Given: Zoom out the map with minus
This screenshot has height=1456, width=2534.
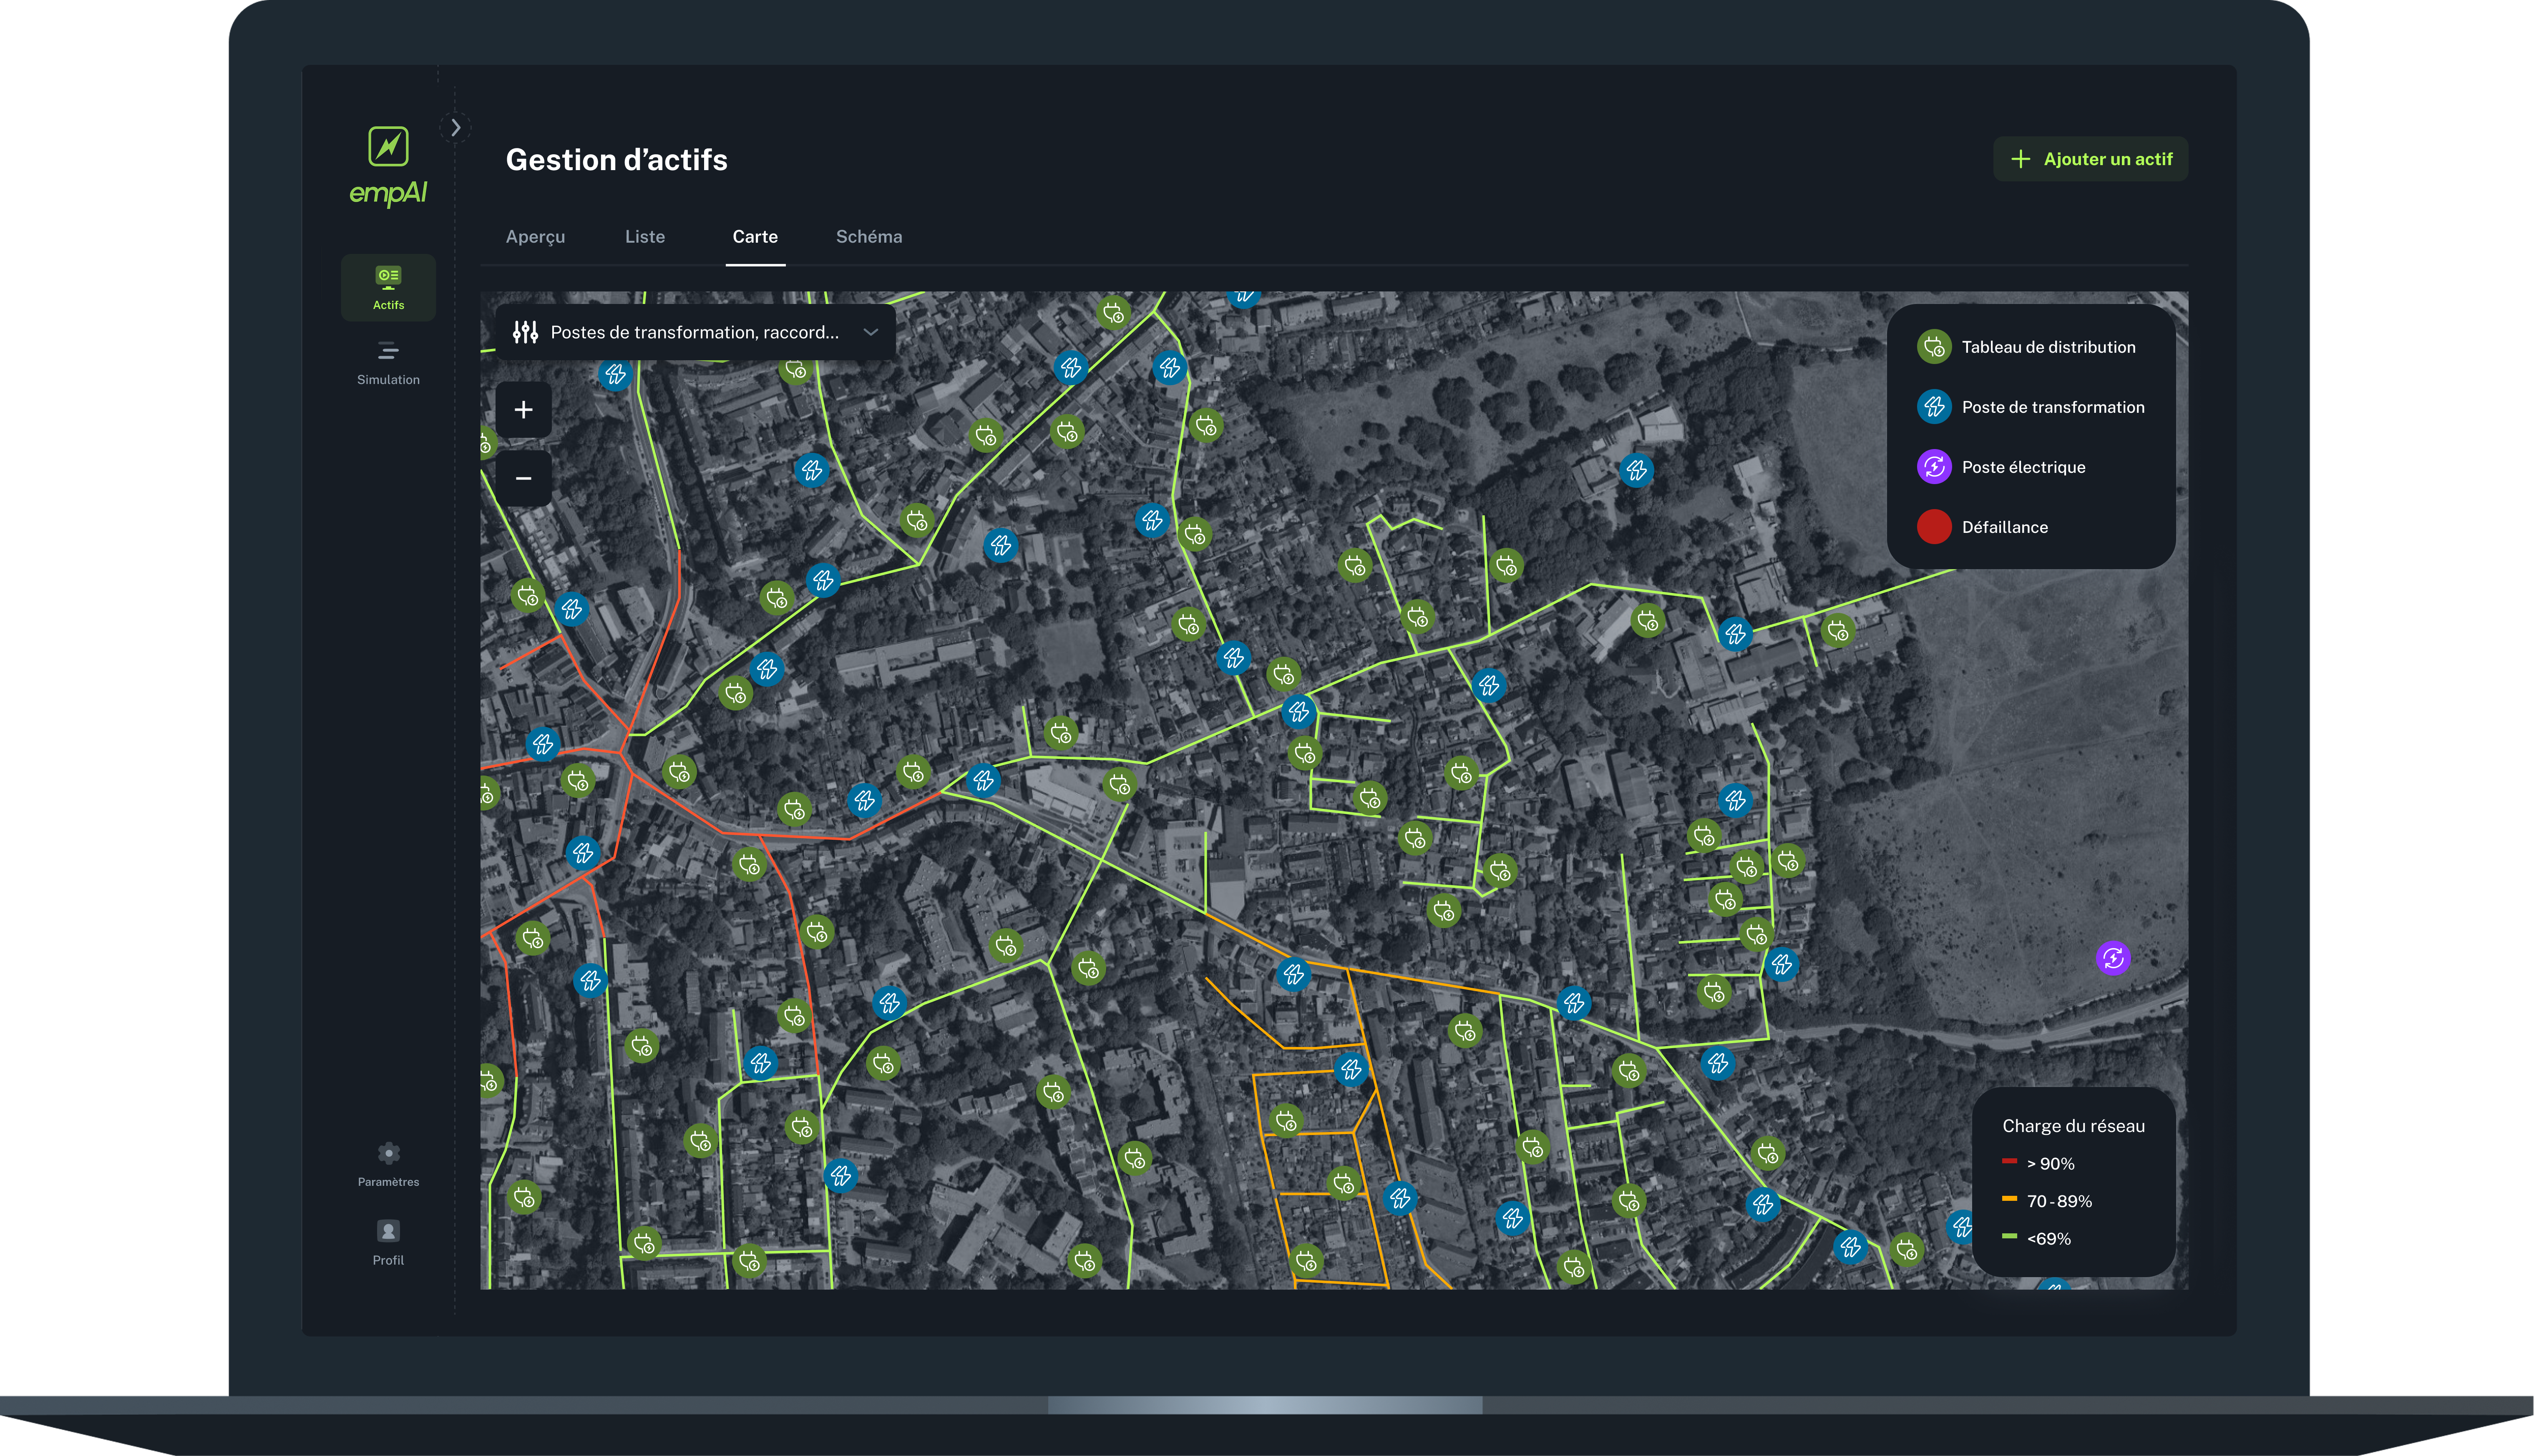Looking at the screenshot, I should 523,478.
